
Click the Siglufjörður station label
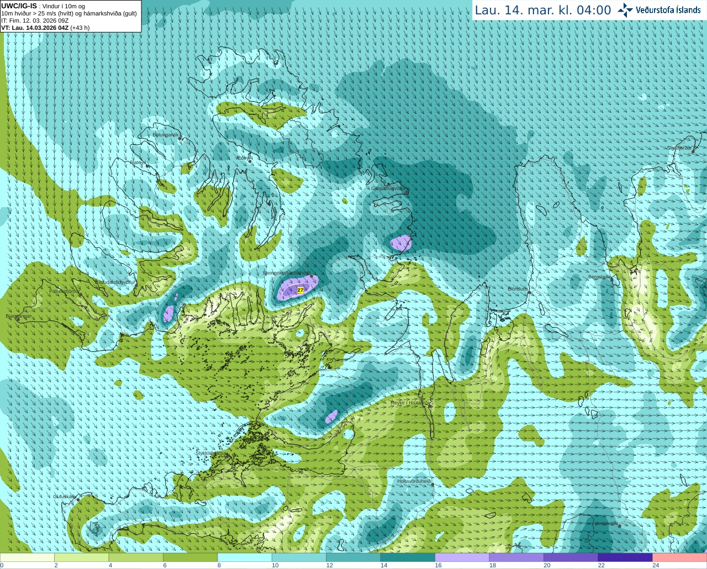click(x=679, y=148)
